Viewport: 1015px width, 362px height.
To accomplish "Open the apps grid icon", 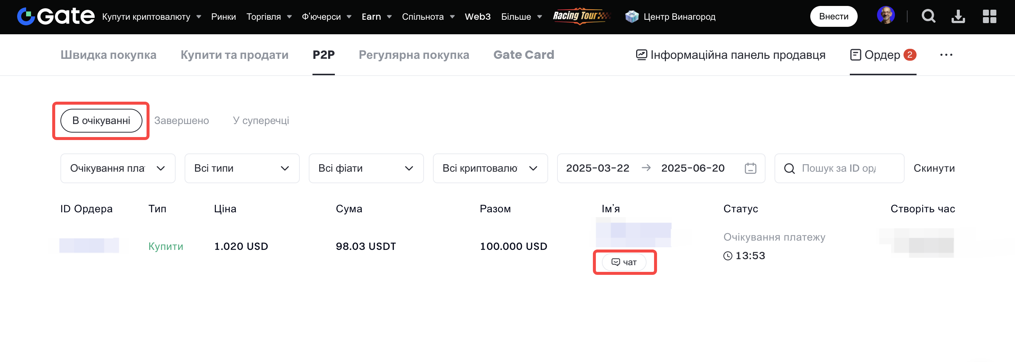I will (x=989, y=16).
